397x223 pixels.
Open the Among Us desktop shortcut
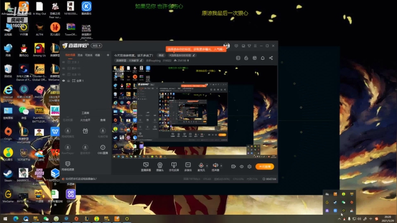(39, 50)
